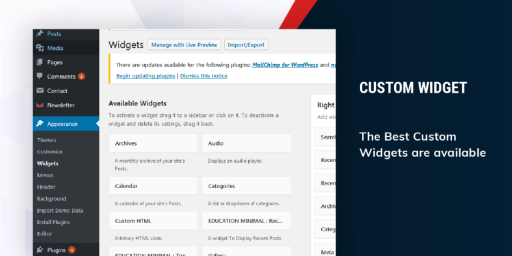Viewport: 512px width, 256px height.
Task: Click the Manage with Live Preview button
Action: coord(184,45)
